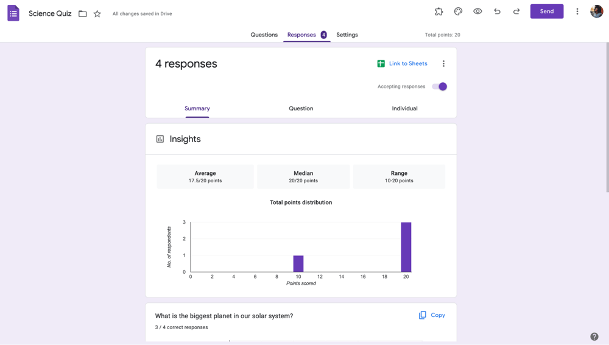The image size is (609, 345).
Task: Switch to the Questions tab
Action: (x=264, y=35)
